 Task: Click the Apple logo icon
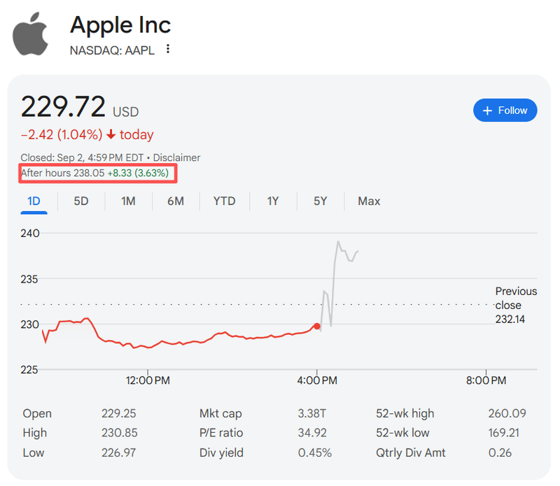click(x=31, y=33)
